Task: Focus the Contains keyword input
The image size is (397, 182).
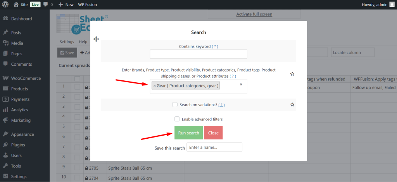Action: coord(198,54)
